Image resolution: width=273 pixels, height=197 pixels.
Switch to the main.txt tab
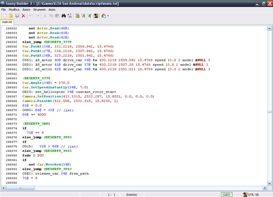point(7,22)
